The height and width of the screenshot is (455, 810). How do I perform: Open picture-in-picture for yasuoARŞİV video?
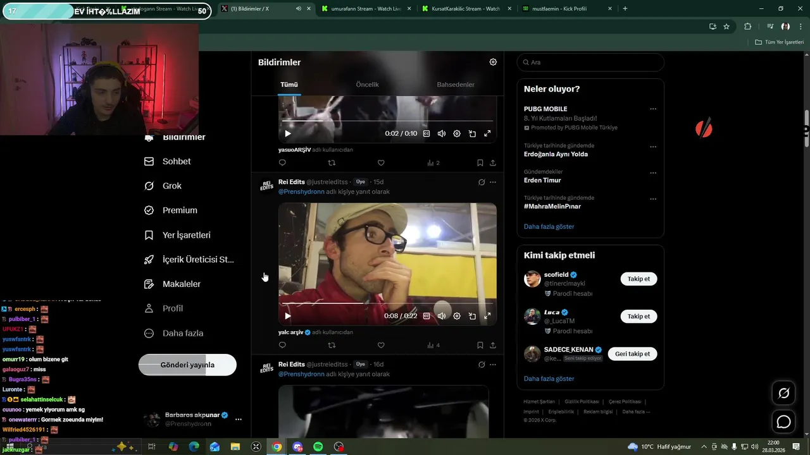[472, 133]
